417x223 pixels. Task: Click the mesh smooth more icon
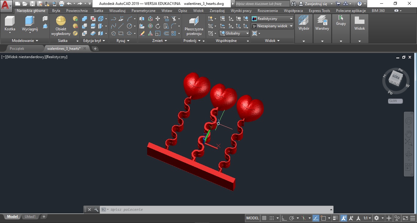[x=75, y=19]
